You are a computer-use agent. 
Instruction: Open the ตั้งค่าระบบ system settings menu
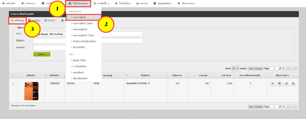pos(186,4)
